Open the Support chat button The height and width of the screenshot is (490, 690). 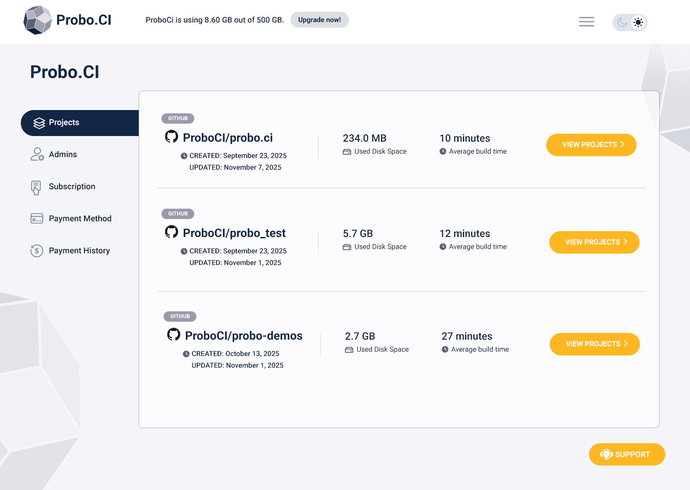[627, 454]
